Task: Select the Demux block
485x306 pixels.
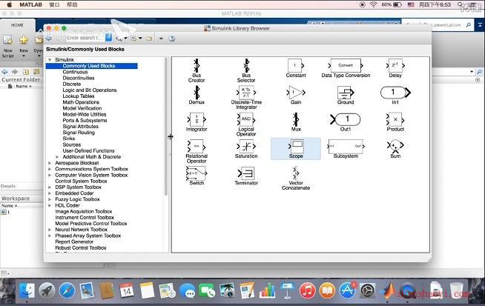Action: tap(197, 95)
